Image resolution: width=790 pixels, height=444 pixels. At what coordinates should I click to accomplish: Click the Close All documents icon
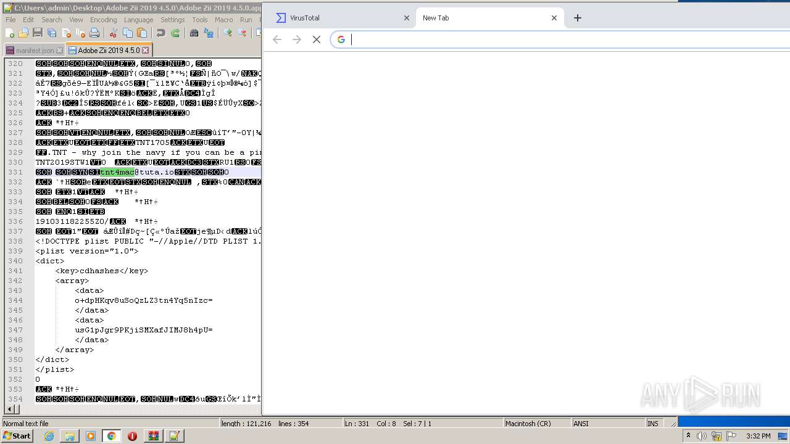point(80,33)
